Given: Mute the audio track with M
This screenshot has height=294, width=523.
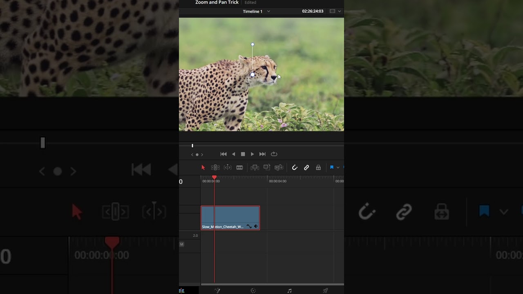Looking at the screenshot, I should (182, 244).
